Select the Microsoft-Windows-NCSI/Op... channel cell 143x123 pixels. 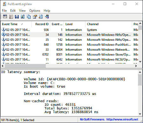click(108, 59)
